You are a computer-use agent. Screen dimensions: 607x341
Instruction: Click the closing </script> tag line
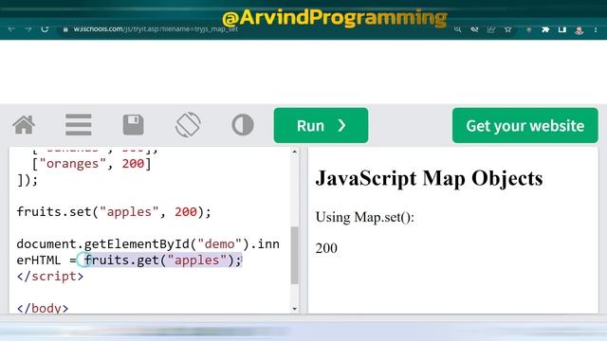tap(50, 277)
